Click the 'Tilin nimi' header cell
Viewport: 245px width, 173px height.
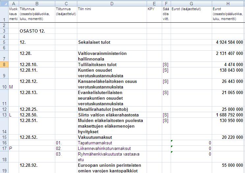tap(112, 14)
